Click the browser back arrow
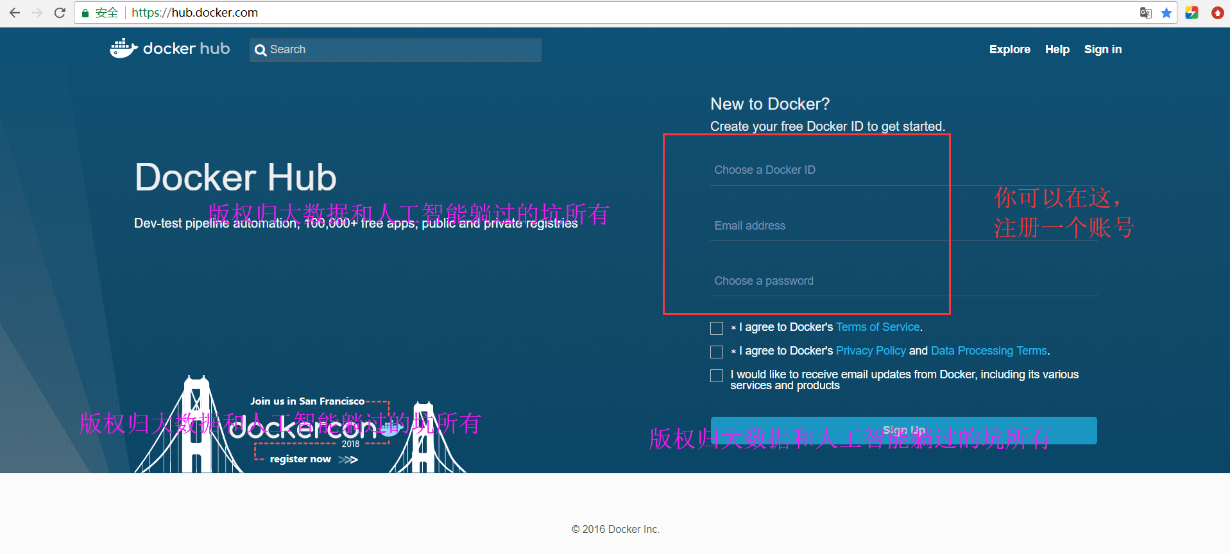The image size is (1230, 554). coord(14,13)
